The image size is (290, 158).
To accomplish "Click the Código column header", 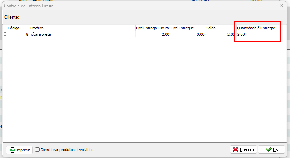I will coord(18,28).
